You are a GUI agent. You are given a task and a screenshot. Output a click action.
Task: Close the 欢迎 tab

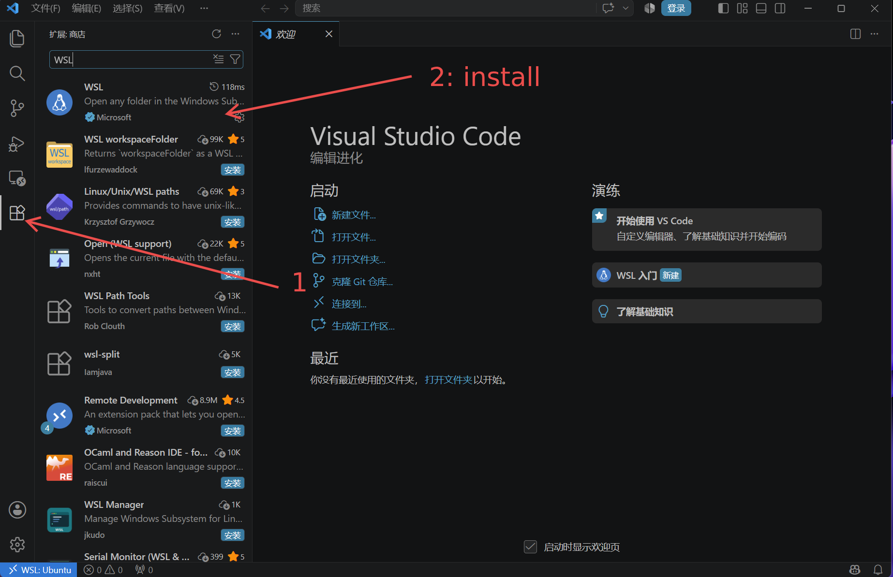329,34
